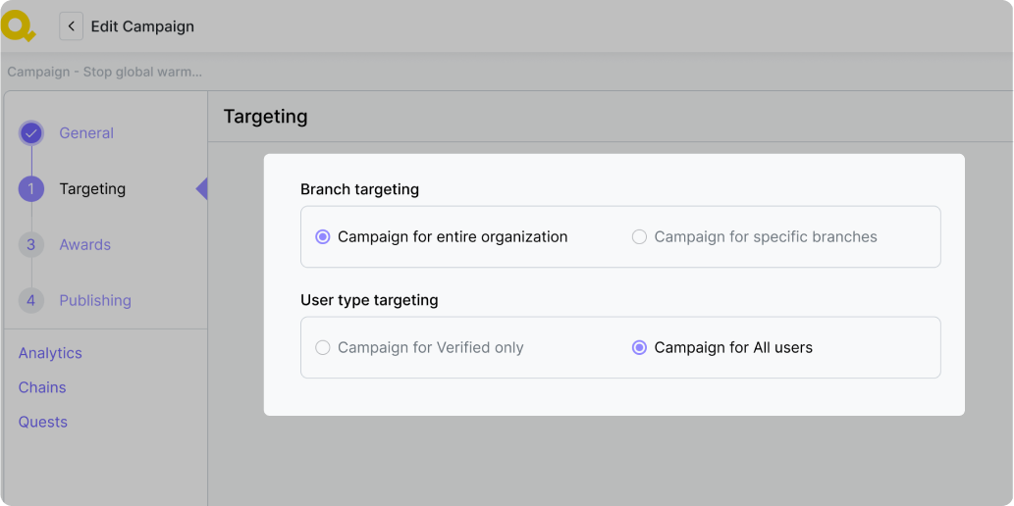This screenshot has height=506, width=1014.
Task: Open the General step label
Action: [86, 133]
